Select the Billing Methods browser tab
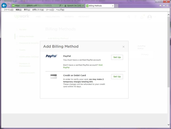171x129 pixels. 100,6
